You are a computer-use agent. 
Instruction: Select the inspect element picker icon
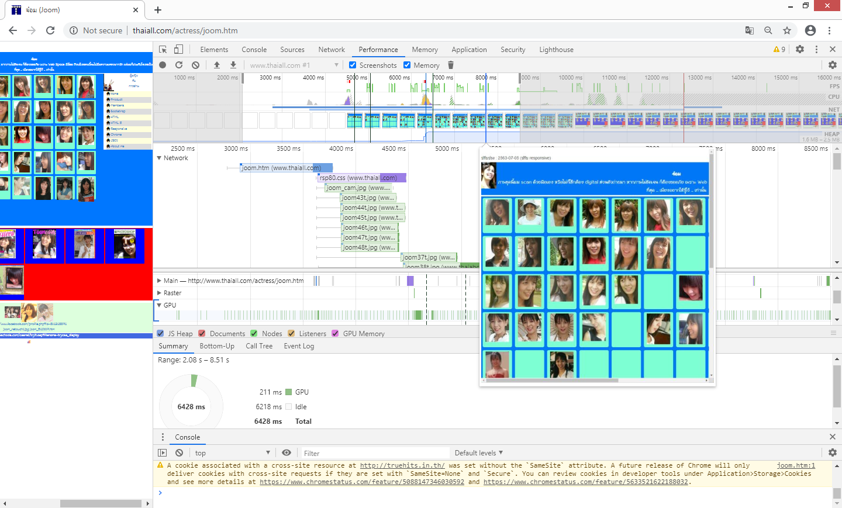tap(163, 50)
